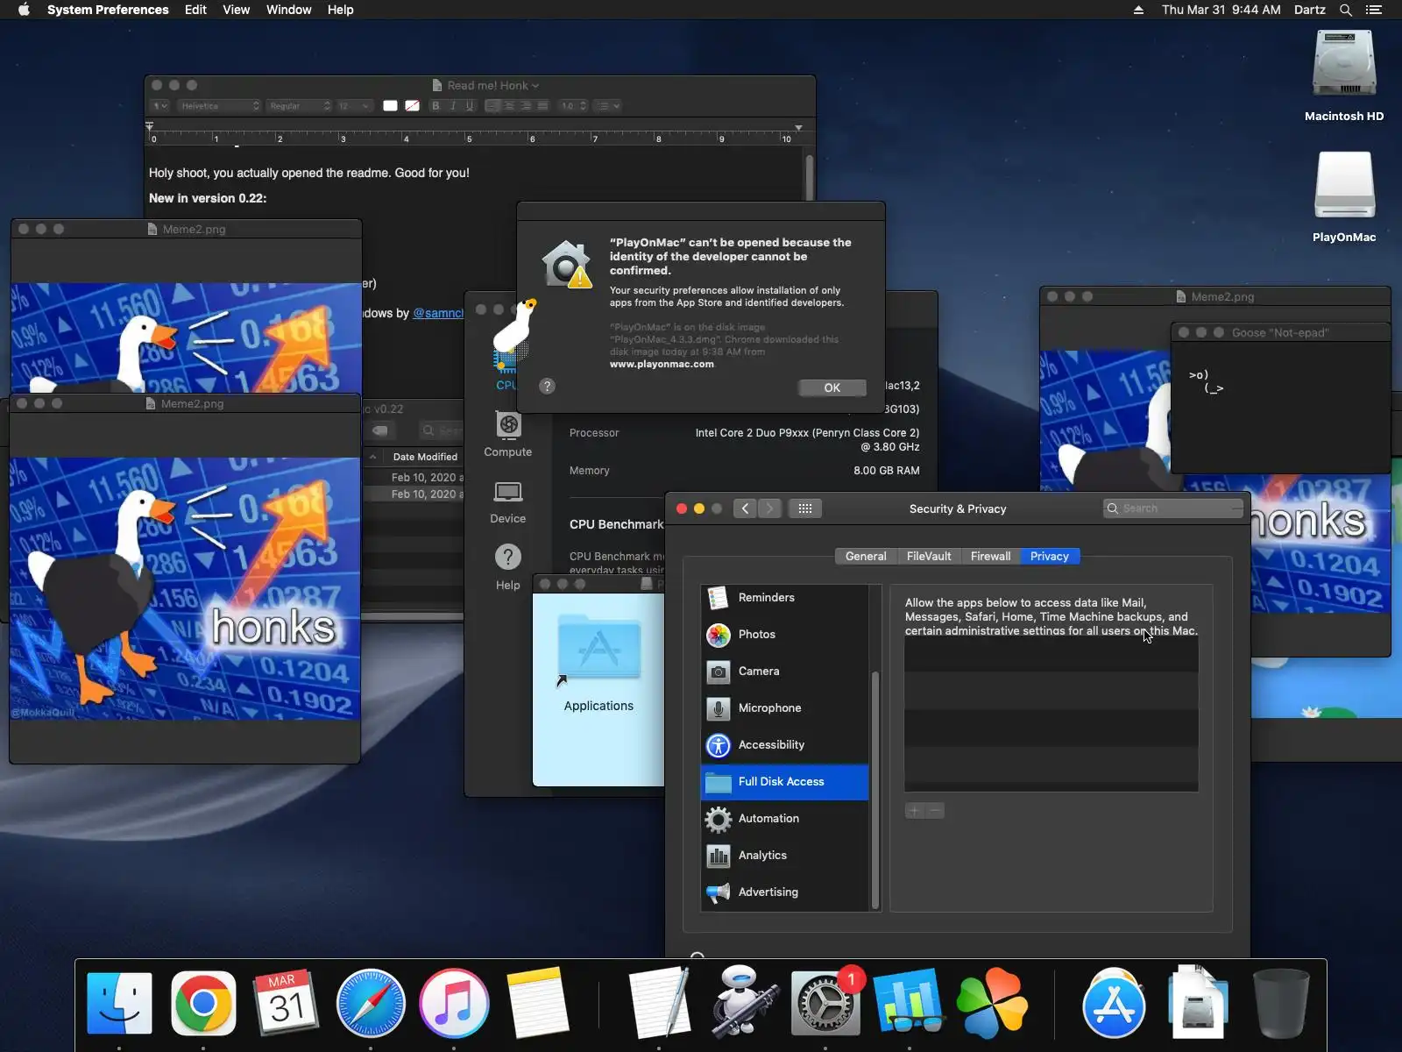The image size is (1402, 1052).
Task: Select Automation in the privacy list
Action: point(784,818)
